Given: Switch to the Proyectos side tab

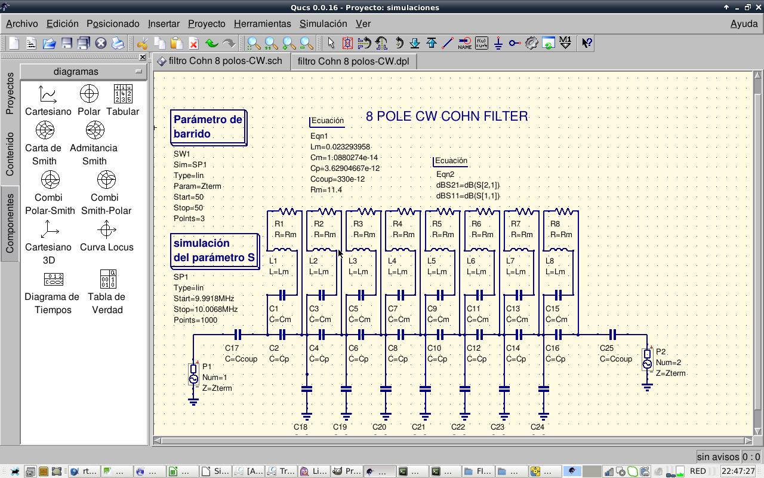Looking at the screenshot, I should point(10,93).
